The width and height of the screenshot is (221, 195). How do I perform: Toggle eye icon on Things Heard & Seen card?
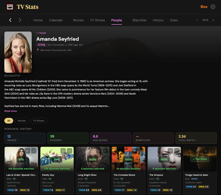tap(206, 151)
